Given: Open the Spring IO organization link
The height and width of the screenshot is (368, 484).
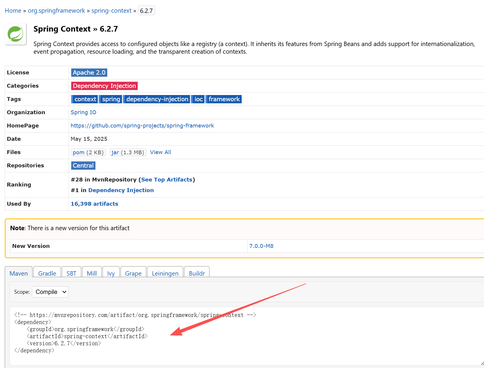Looking at the screenshot, I should click(x=83, y=112).
